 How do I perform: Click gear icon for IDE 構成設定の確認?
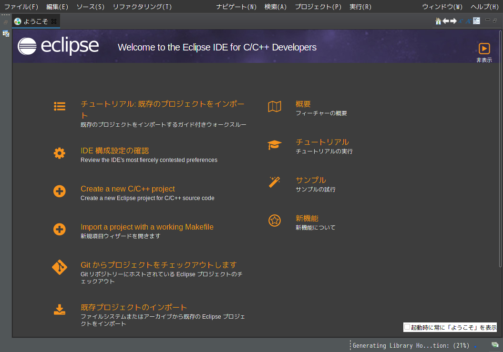pyautogui.click(x=59, y=153)
